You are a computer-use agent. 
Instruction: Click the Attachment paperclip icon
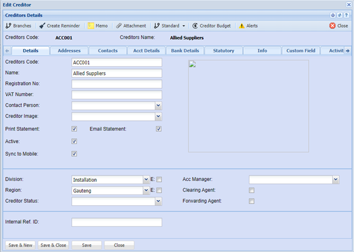(x=119, y=26)
